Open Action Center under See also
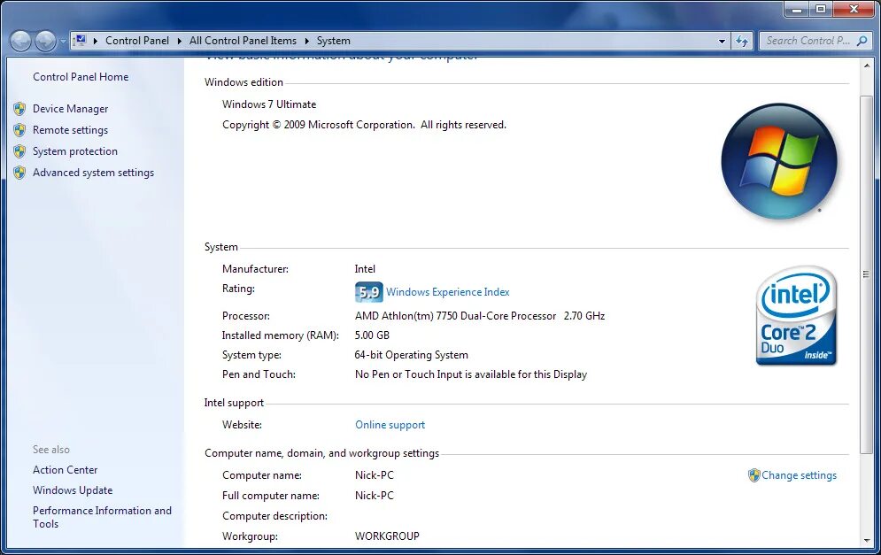Screen dimensions: 881x555 pos(66,470)
